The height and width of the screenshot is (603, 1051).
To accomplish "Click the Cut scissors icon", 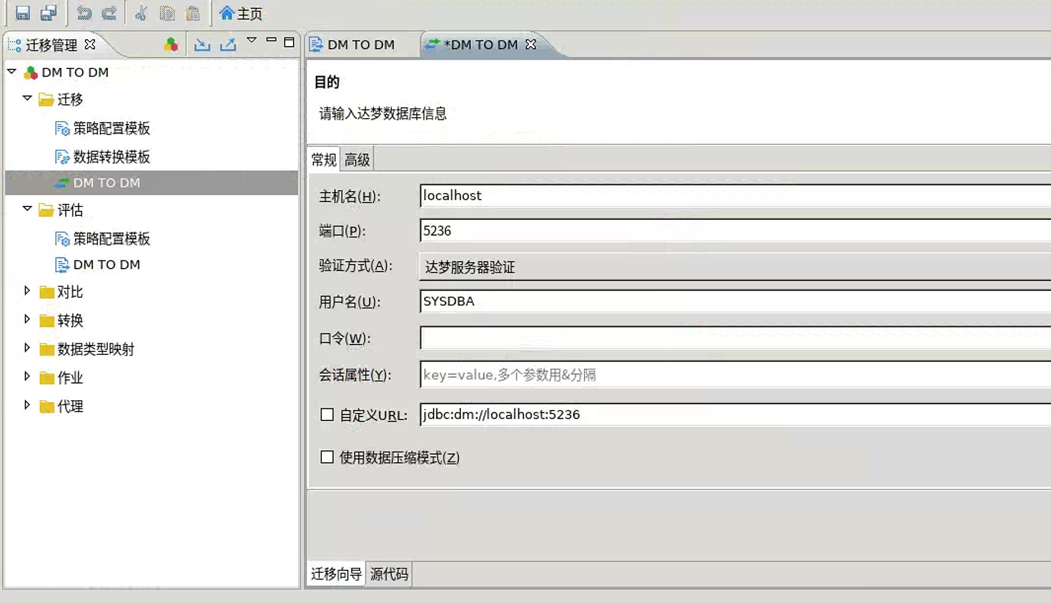I will point(141,13).
